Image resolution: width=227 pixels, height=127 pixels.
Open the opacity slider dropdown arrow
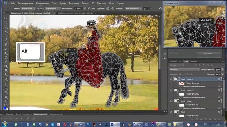(223, 70)
